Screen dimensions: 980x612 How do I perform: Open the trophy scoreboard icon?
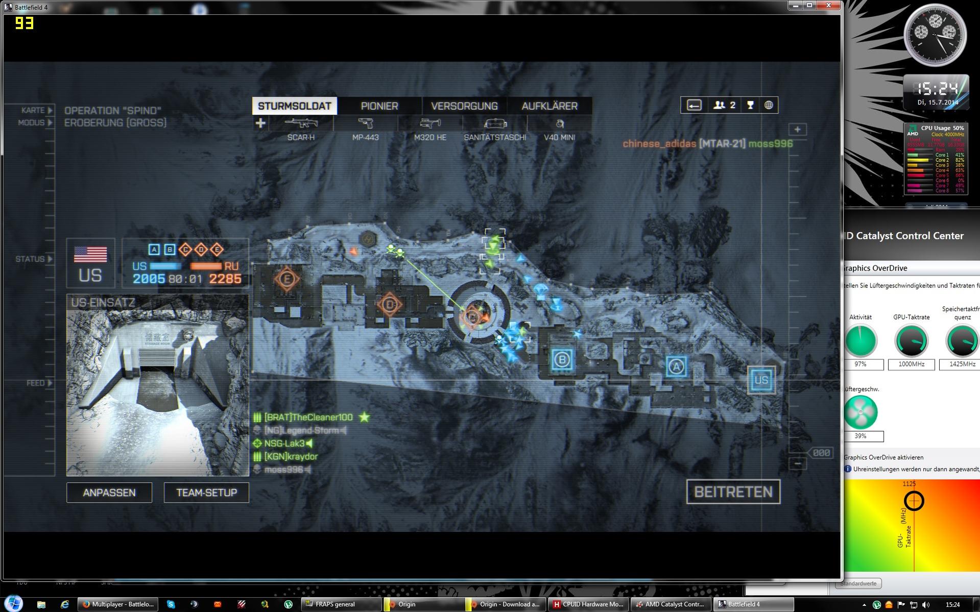tap(750, 105)
